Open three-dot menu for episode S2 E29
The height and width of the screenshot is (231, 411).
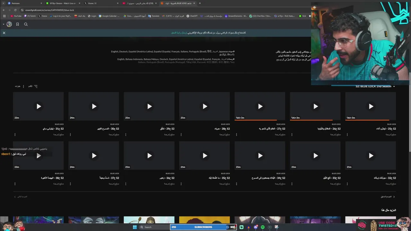tap(126, 134)
